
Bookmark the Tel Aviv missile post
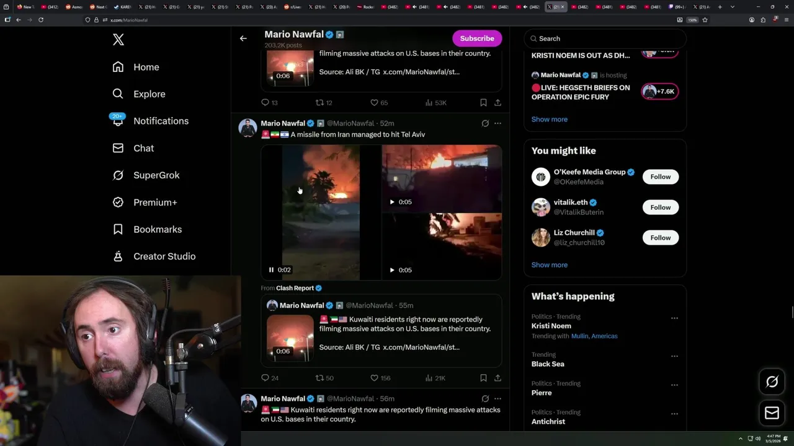click(x=483, y=378)
